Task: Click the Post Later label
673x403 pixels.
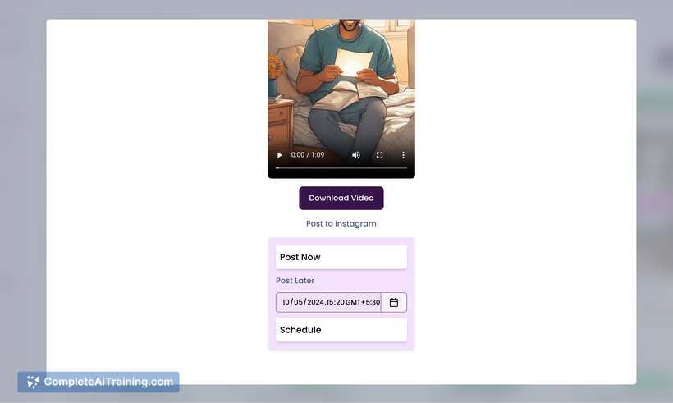Action: pyautogui.click(x=295, y=281)
